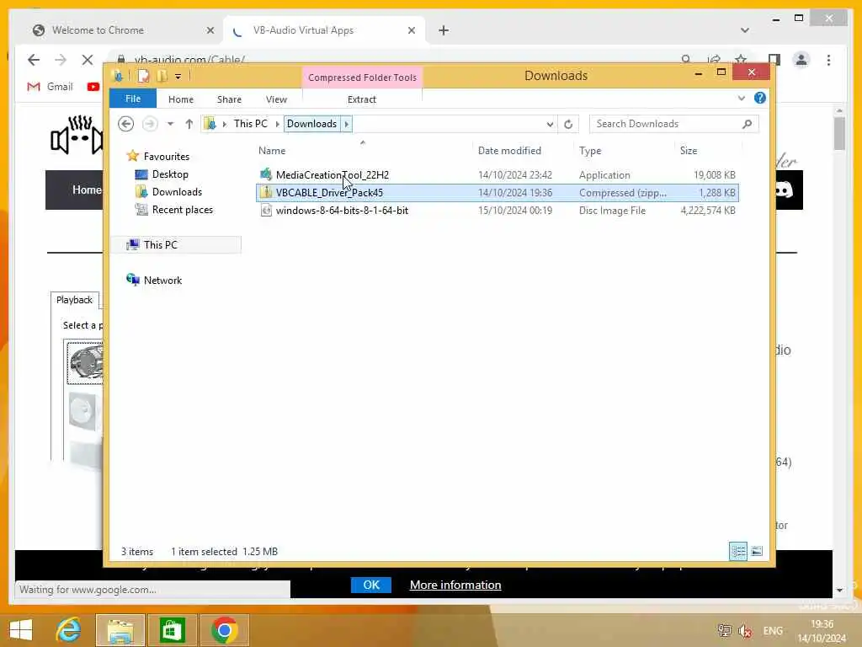The height and width of the screenshot is (647, 862).
Task: Go back in Chrome
Action: [x=34, y=60]
